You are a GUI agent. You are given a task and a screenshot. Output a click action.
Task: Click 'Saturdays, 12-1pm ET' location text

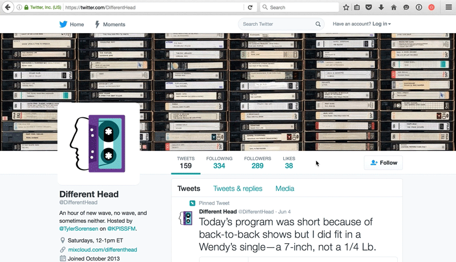(x=95, y=240)
